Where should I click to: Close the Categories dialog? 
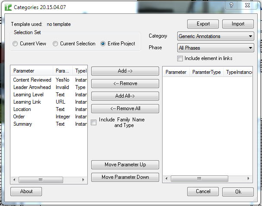(247, 5)
